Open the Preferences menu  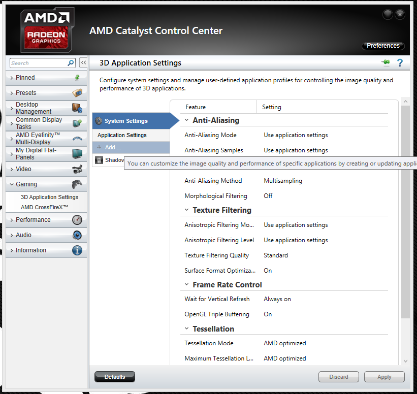point(383,46)
